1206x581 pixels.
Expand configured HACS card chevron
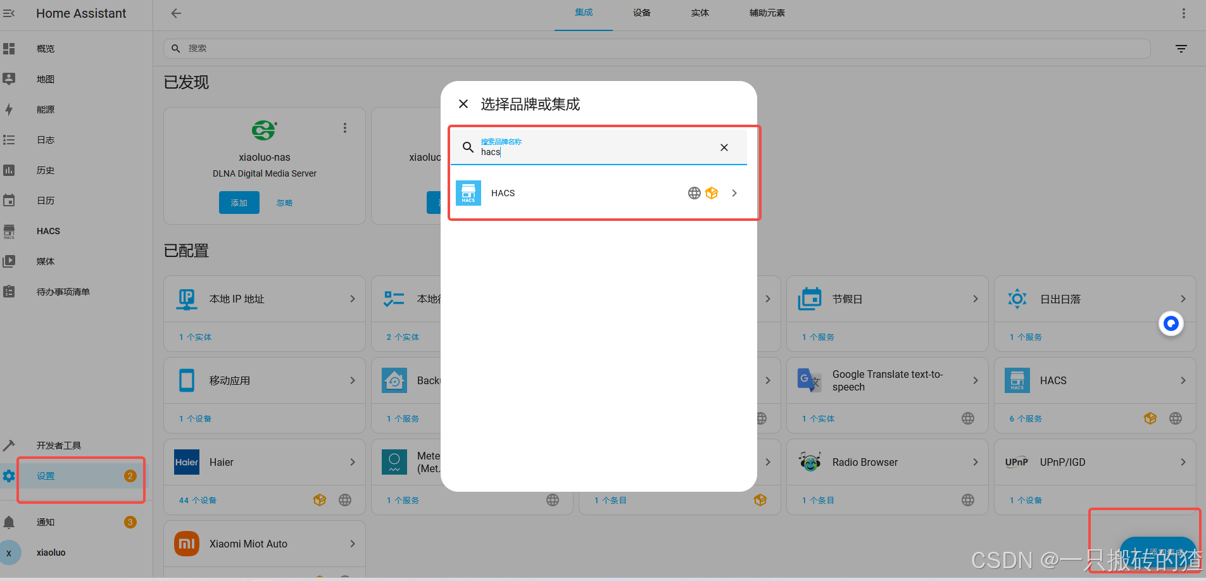point(1183,380)
